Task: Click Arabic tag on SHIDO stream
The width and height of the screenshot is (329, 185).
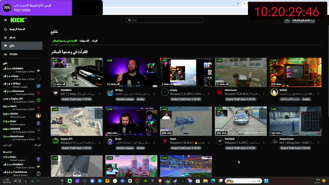Action: (x=306, y=99)
